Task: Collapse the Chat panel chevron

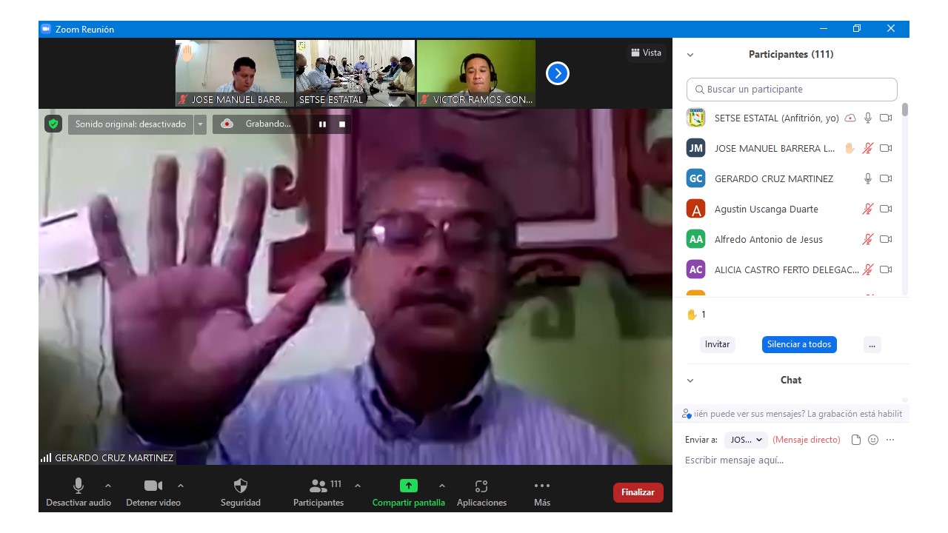Action: [x=690, y=381]
